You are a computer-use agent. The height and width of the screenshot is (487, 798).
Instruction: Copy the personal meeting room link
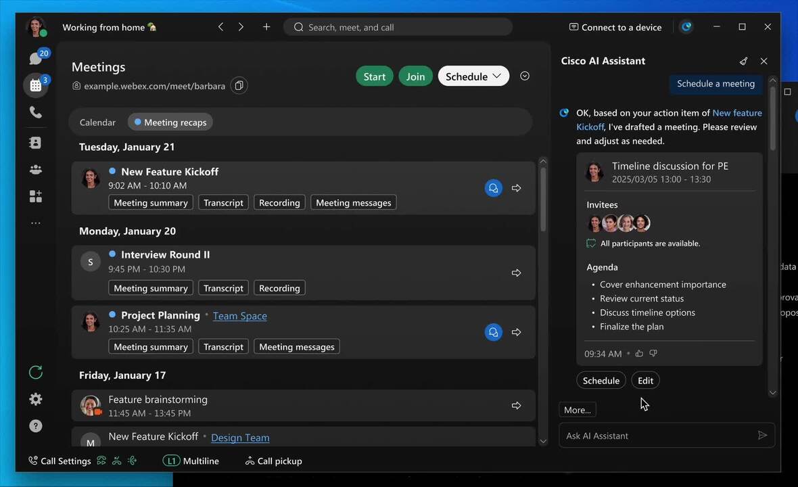click(x=239, y=85)
